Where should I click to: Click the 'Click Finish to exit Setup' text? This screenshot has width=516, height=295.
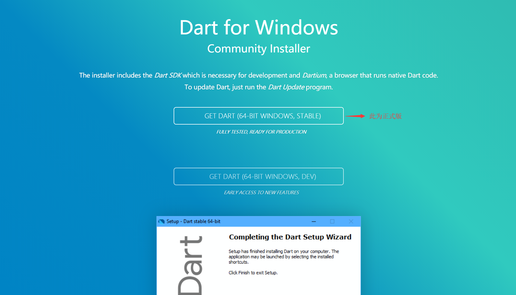[253, 273]
